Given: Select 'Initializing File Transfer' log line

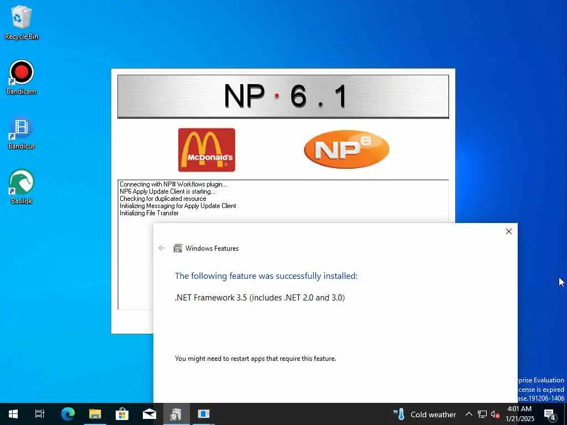Looking at the screenshot, I should (149, 213).
